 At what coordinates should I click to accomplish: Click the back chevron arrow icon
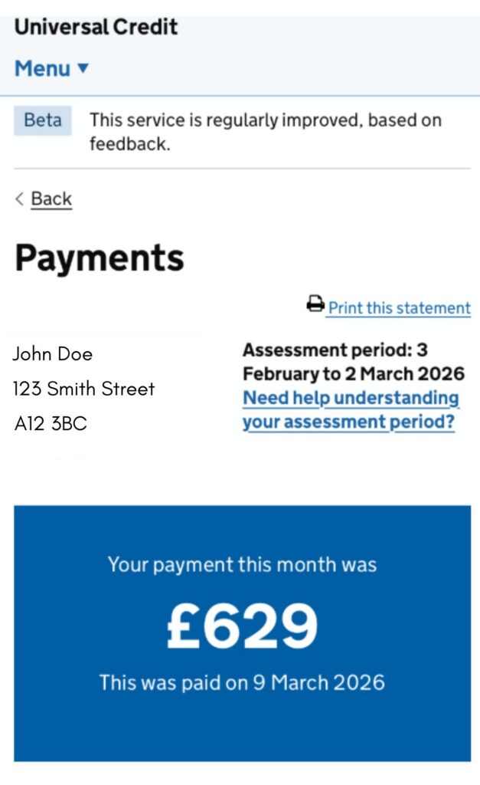[19, 199]
